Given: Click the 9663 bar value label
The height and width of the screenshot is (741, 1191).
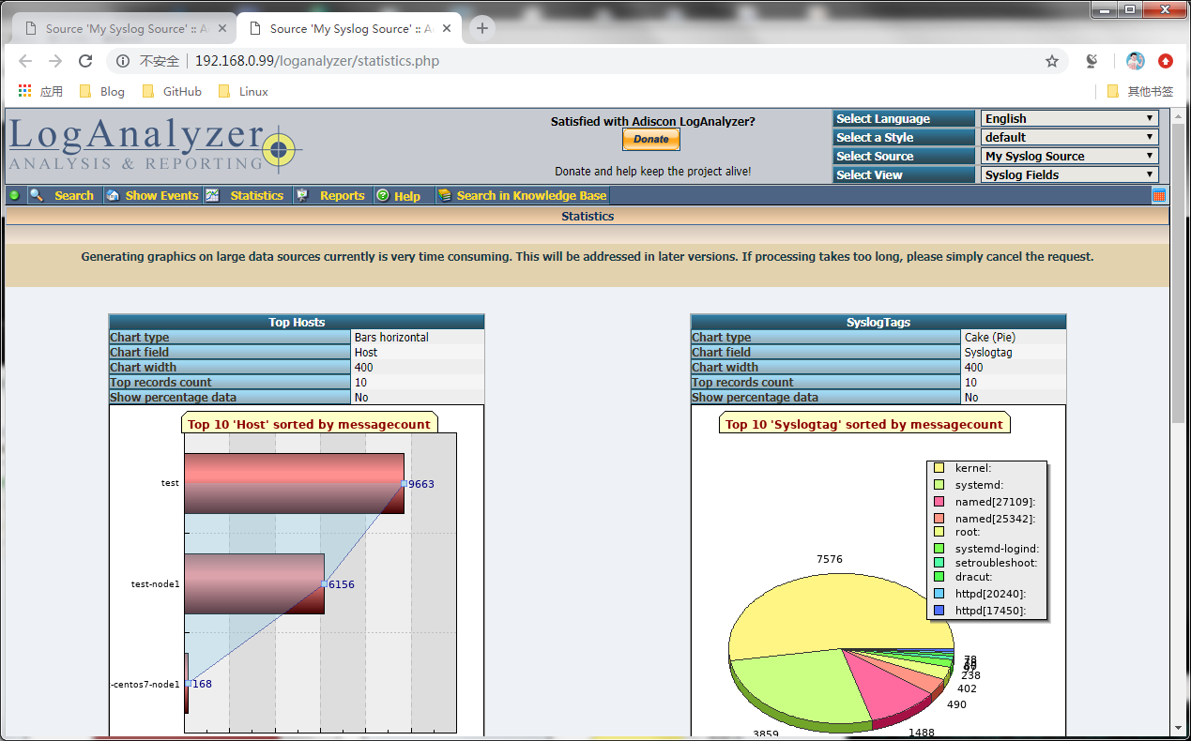Looking at the screenshot, I should pyautogui.click(x=421, y=484).
